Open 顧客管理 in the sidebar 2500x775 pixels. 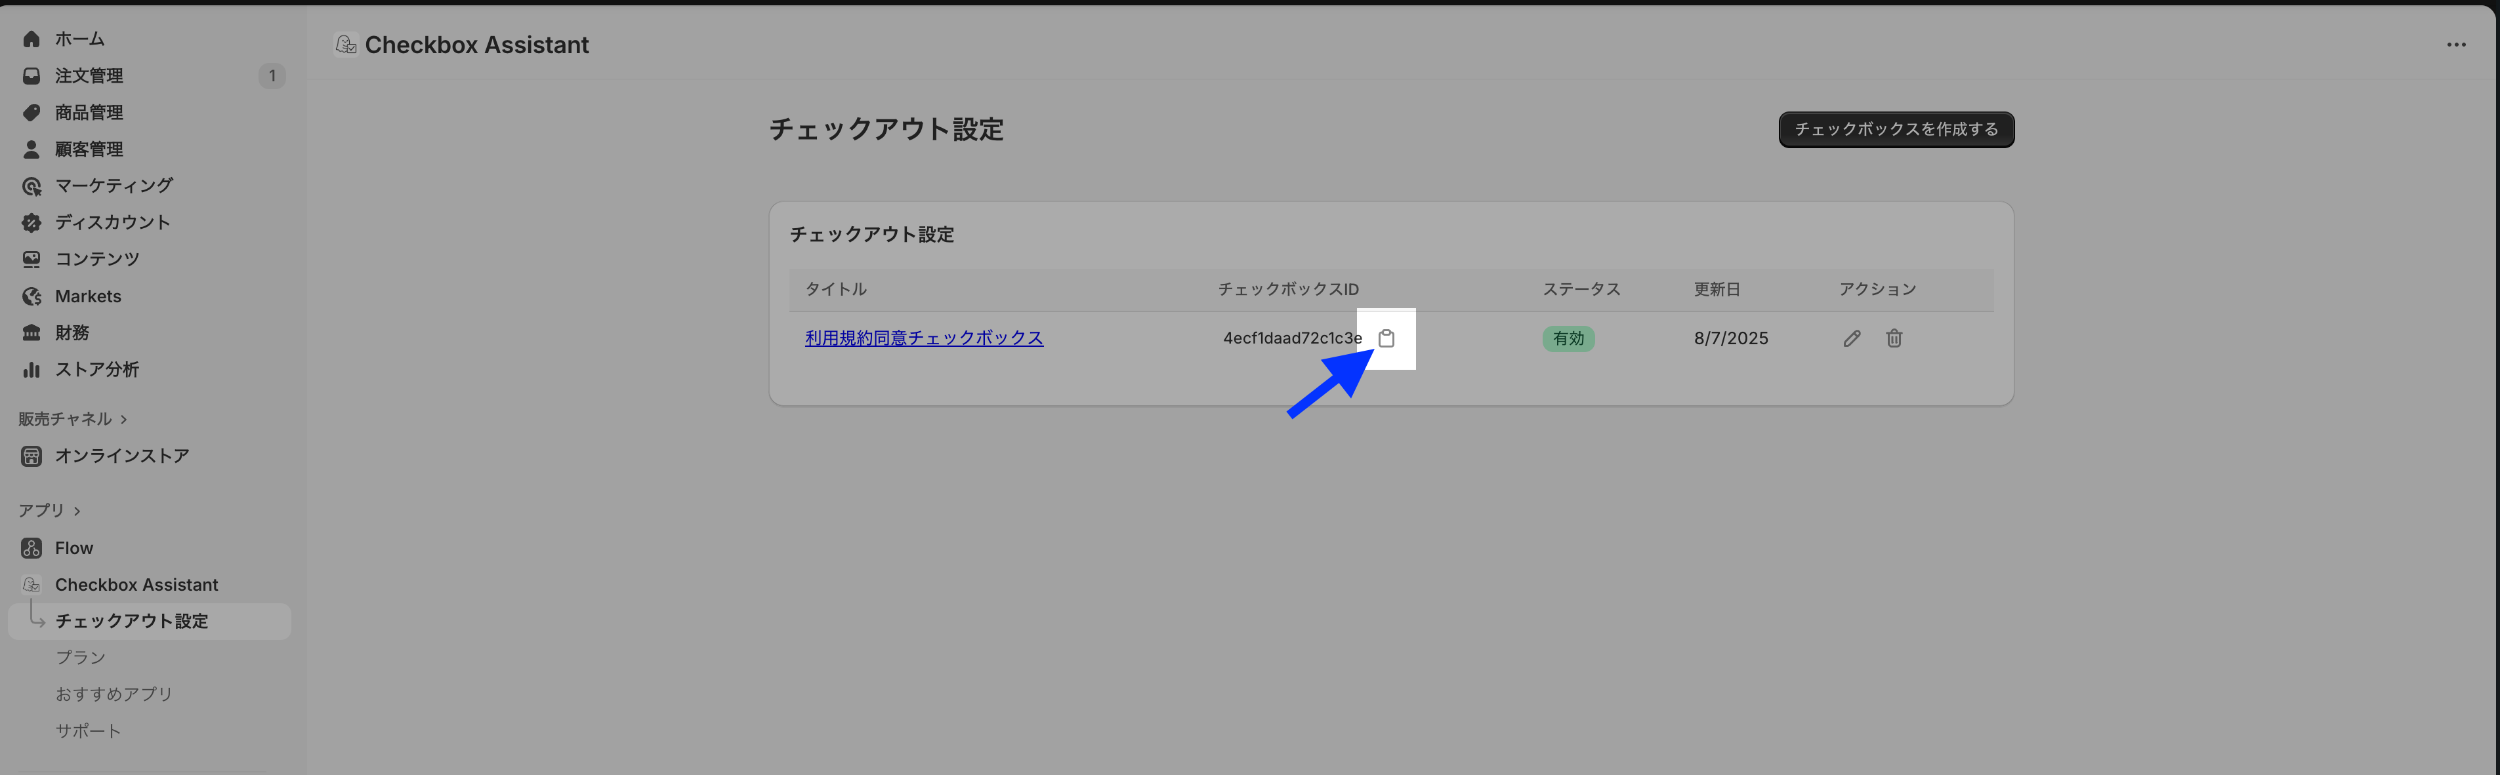point(89,149)
